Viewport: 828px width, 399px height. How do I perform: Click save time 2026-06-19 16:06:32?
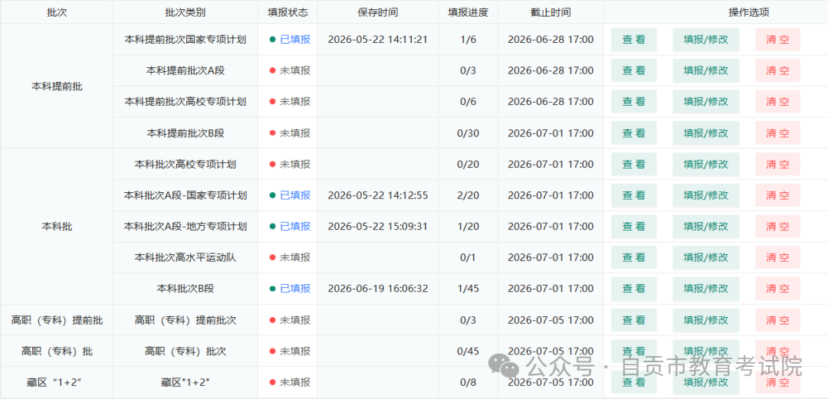pos(377,289)
